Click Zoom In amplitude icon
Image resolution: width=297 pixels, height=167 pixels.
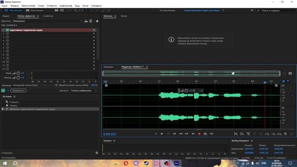pos(236,134)
